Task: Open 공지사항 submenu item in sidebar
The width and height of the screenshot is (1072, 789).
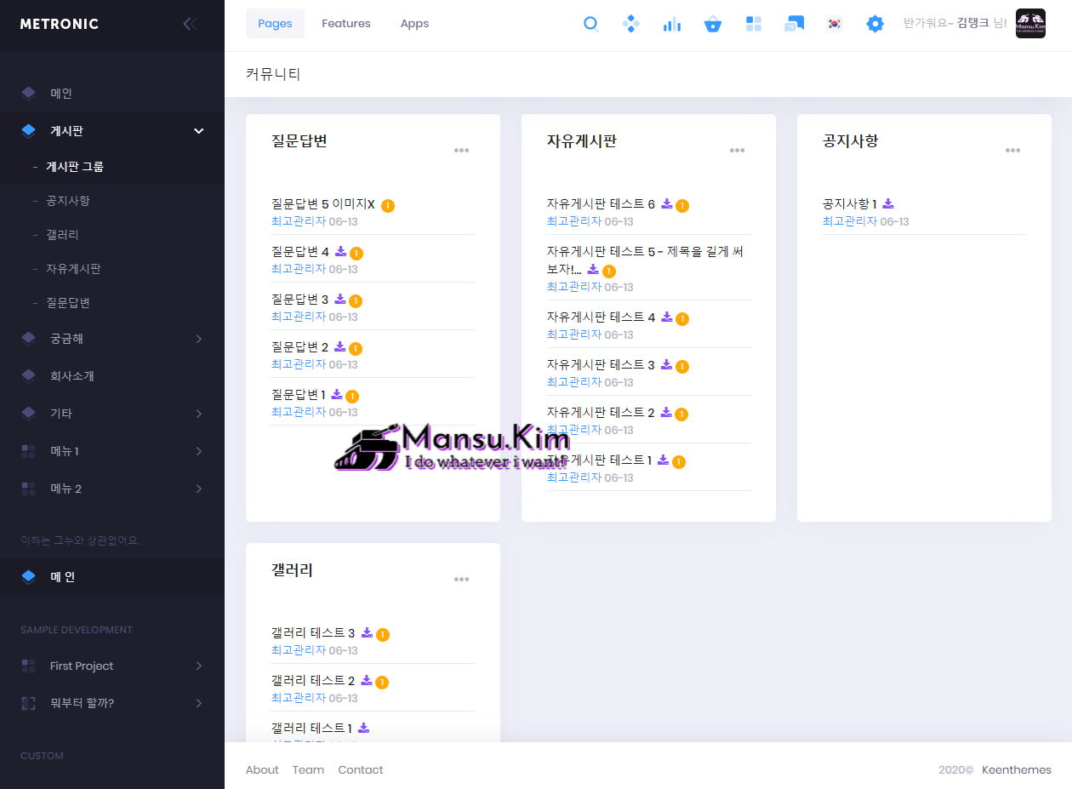Action: tap(112, 201)
